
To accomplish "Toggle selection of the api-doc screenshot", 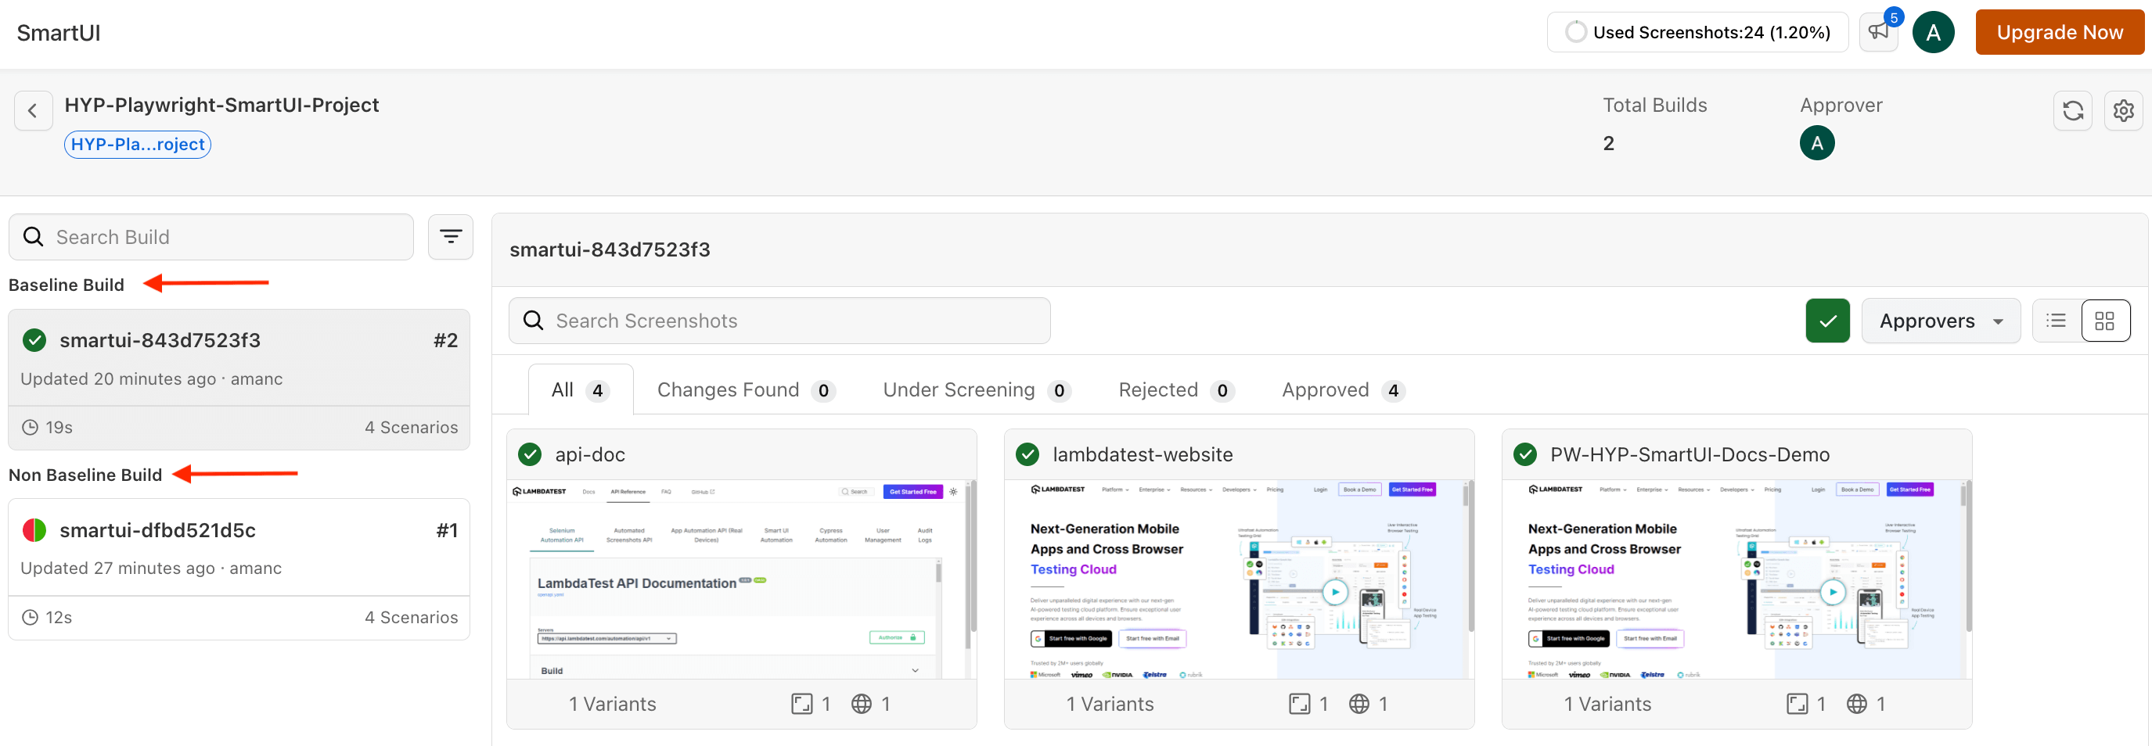I will [531, 454].
